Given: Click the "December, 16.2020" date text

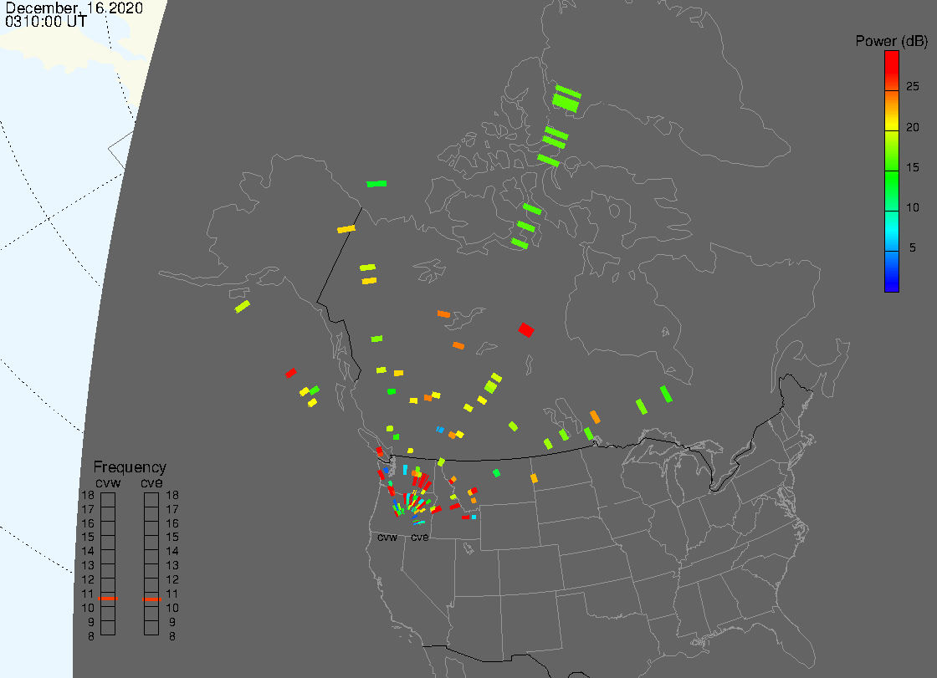Looking at the screenshot, I should click(74, 8).
